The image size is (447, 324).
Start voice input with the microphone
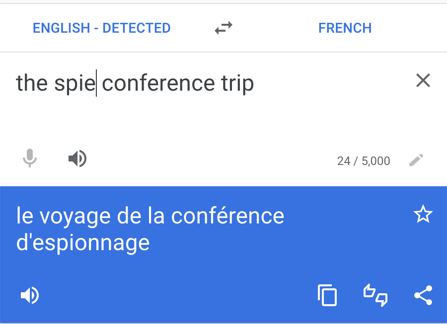coord(30,158)
